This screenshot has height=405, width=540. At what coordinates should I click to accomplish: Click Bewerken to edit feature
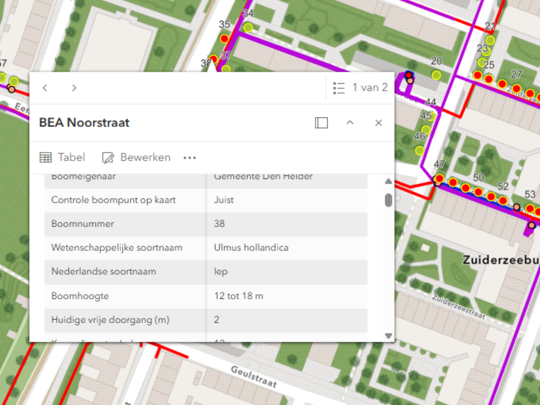136,157
